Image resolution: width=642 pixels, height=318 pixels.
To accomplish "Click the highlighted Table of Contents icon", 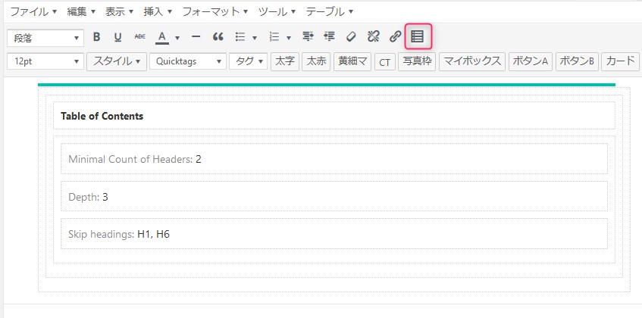I will 418,36.
